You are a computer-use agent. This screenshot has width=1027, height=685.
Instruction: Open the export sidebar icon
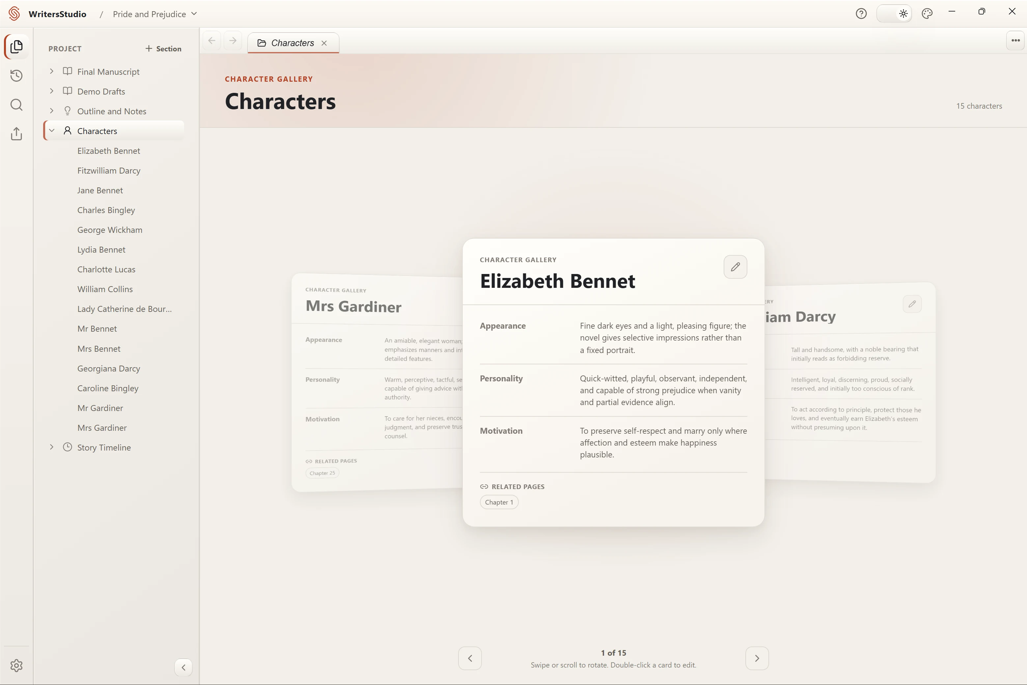pos(16,134)
